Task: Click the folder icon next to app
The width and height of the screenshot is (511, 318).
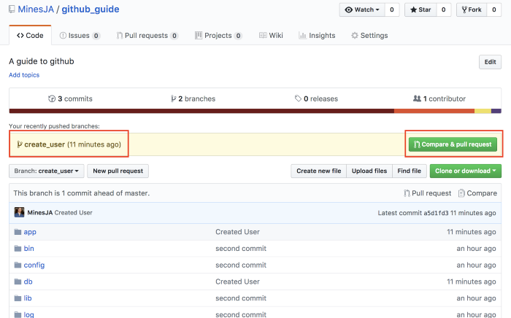Action: (x=18, y=232)
